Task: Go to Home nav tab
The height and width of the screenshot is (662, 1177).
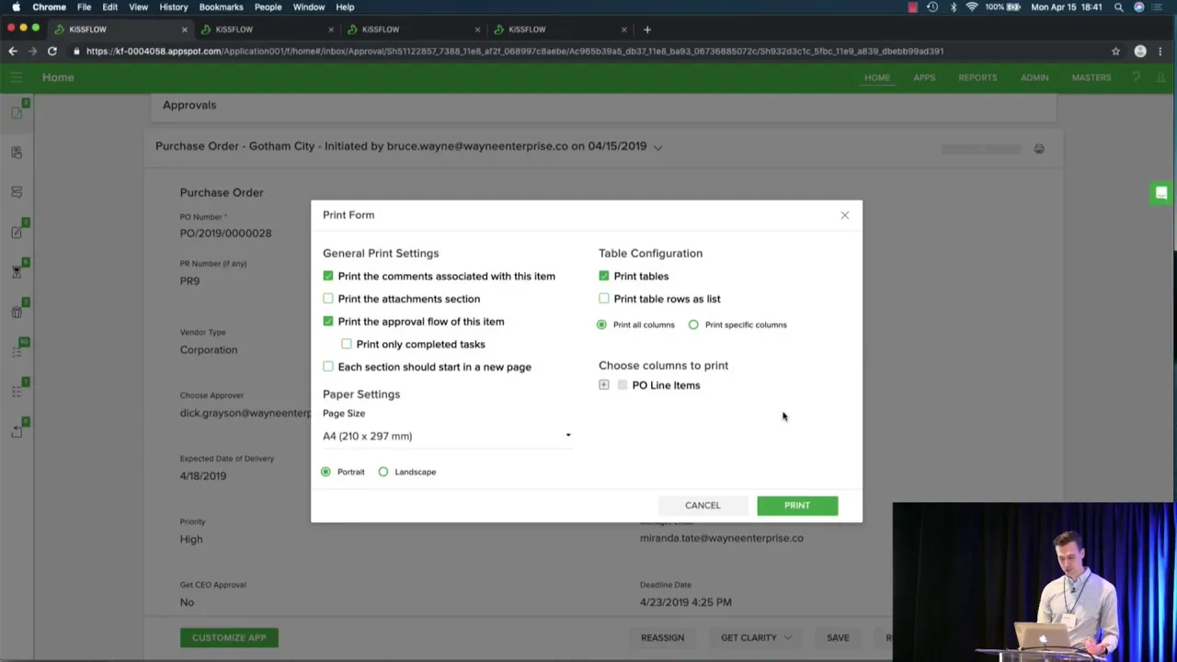Action: [877, 77]
